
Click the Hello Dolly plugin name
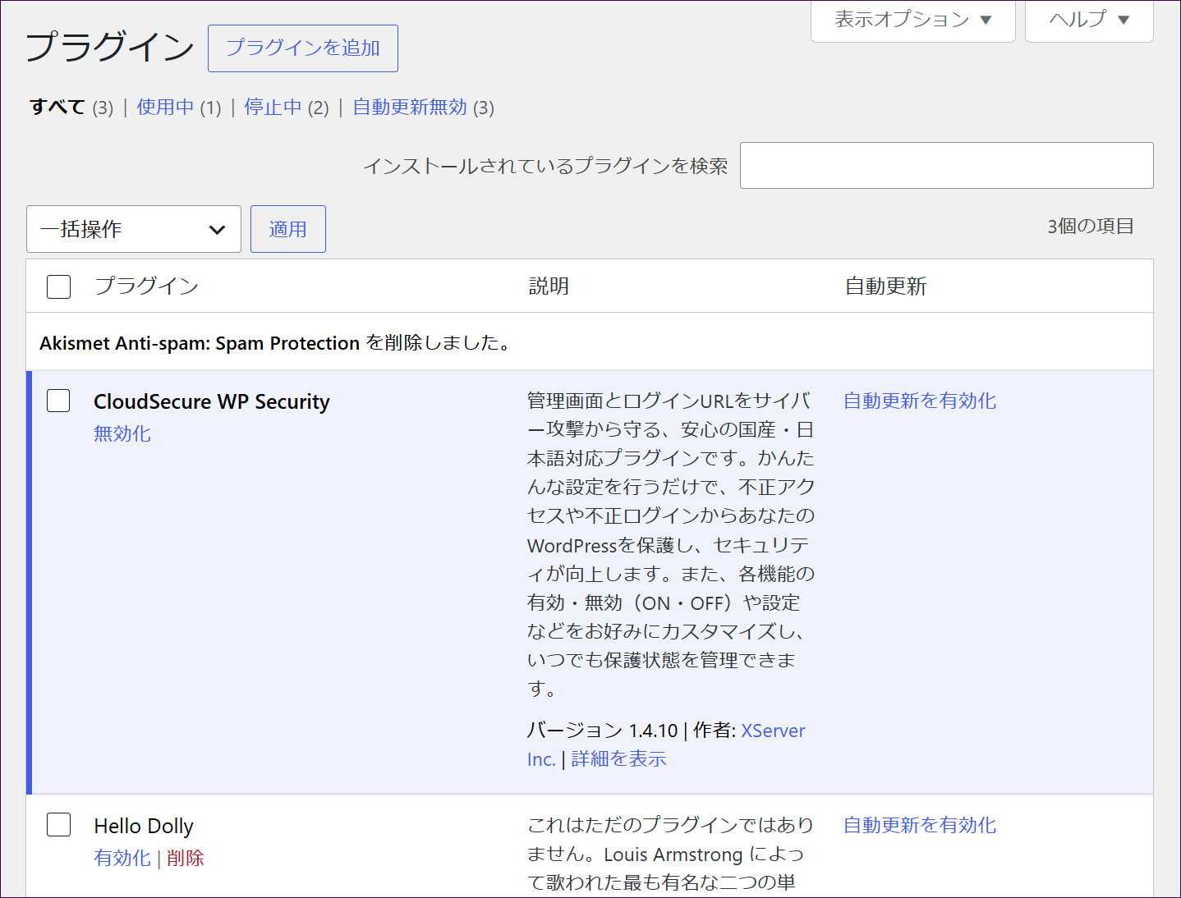point(144,826)
